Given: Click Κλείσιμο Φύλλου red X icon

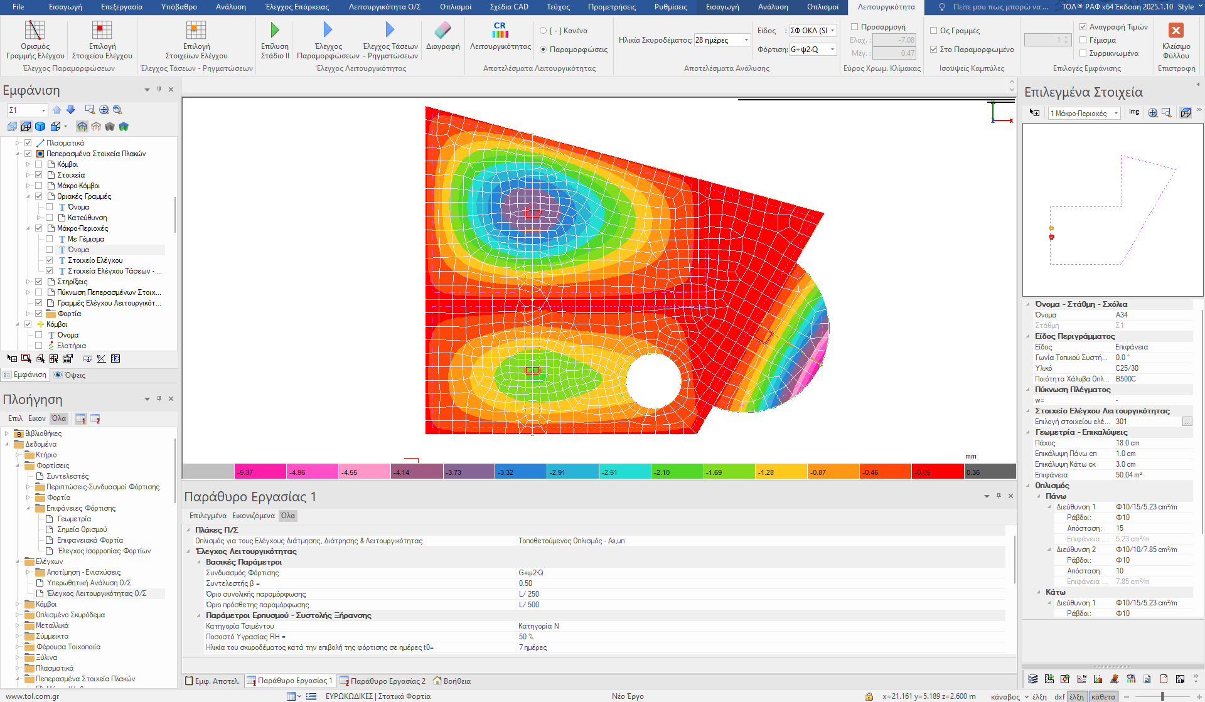Looking at the screenshot, I should tap(1176, 31).
